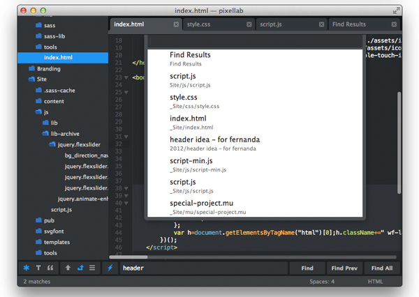
Task: Switch to the script.js tab
Action: pyautogui.click(x=291, y=24)
